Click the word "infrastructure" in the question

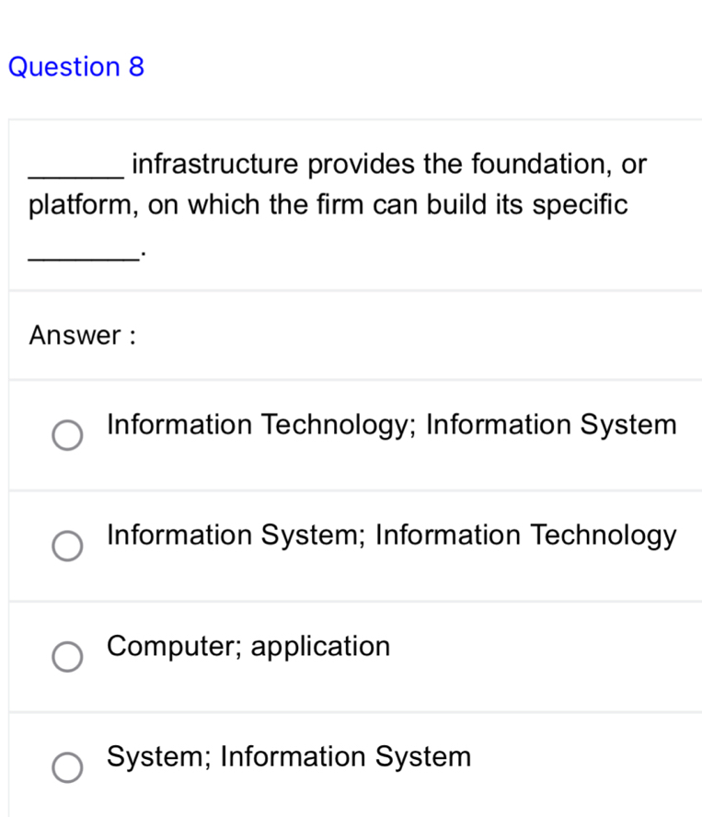pos(215,165)
